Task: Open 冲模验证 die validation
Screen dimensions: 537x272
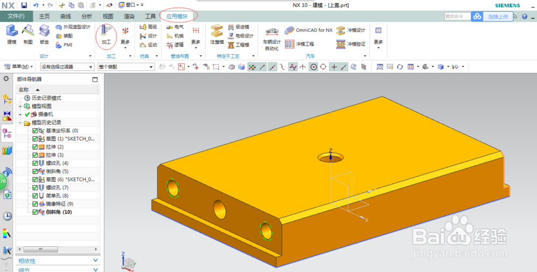Action: pos(351,44)
